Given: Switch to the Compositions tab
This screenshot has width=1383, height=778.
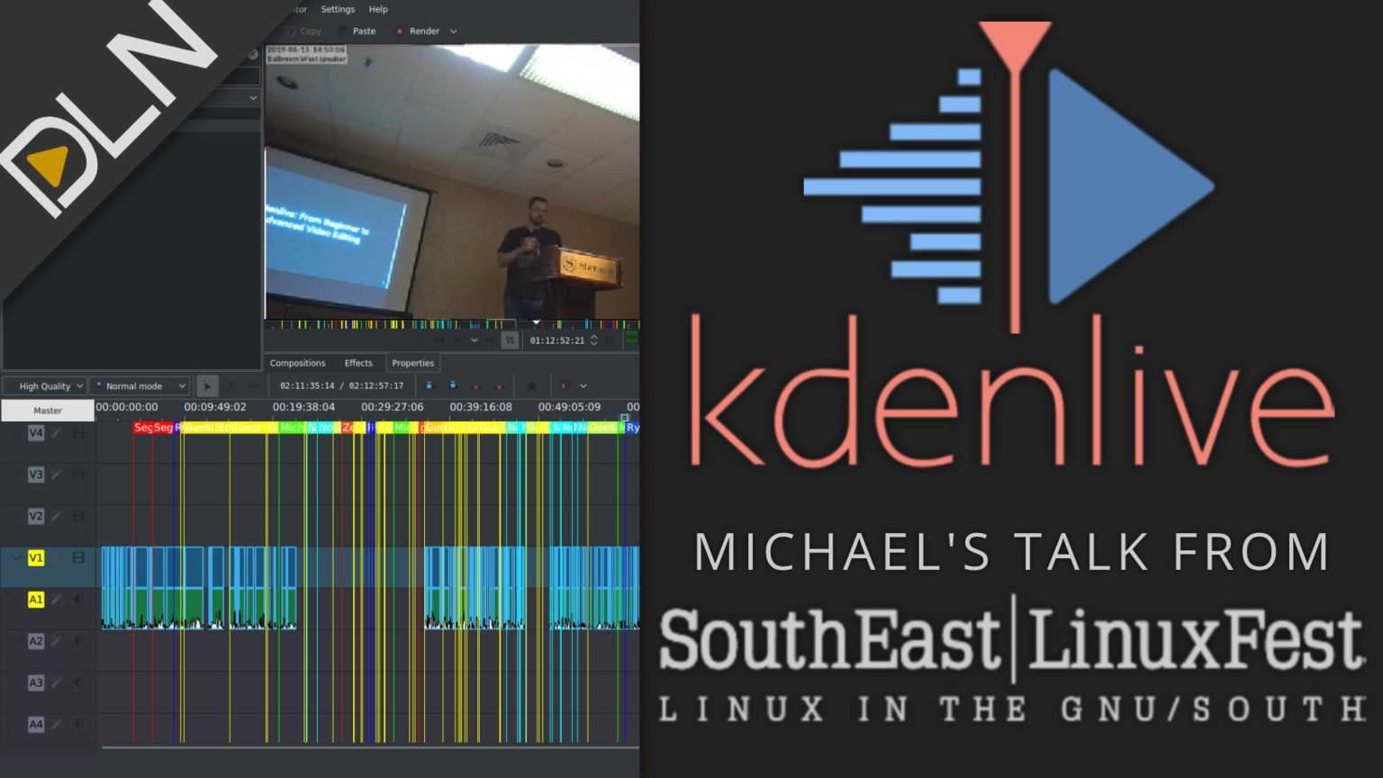Looking at the screenshot, I should (297, 363).
